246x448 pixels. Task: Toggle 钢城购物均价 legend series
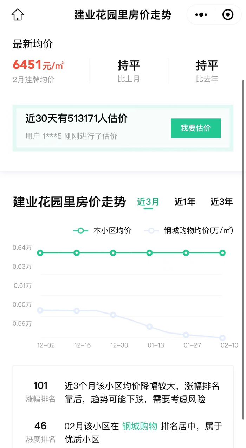[189, 231]
